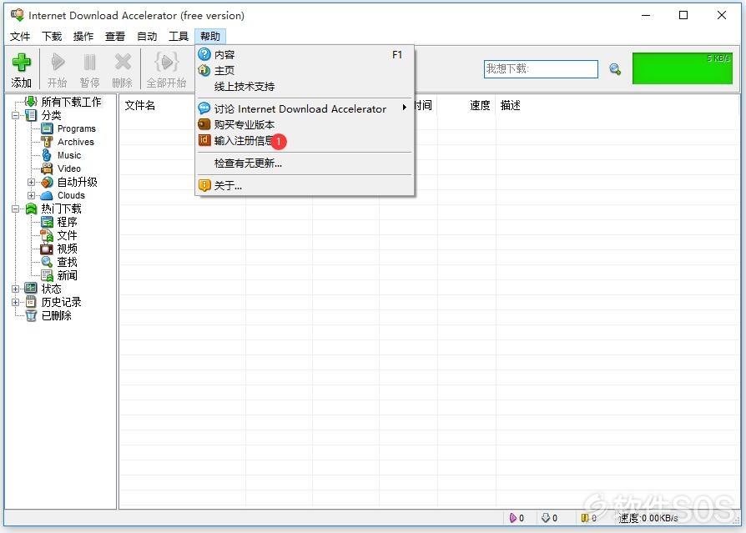Image resolution: width=746 pixels, height=533 pixels.
Task: Close the 帮助 menu from menu bar
Action: pos(210,36)
